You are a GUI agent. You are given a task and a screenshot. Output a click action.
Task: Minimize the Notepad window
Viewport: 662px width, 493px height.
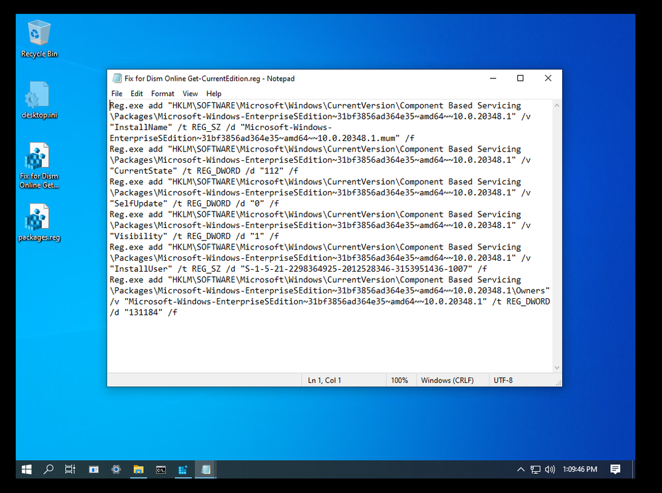(x=492, y=78)
